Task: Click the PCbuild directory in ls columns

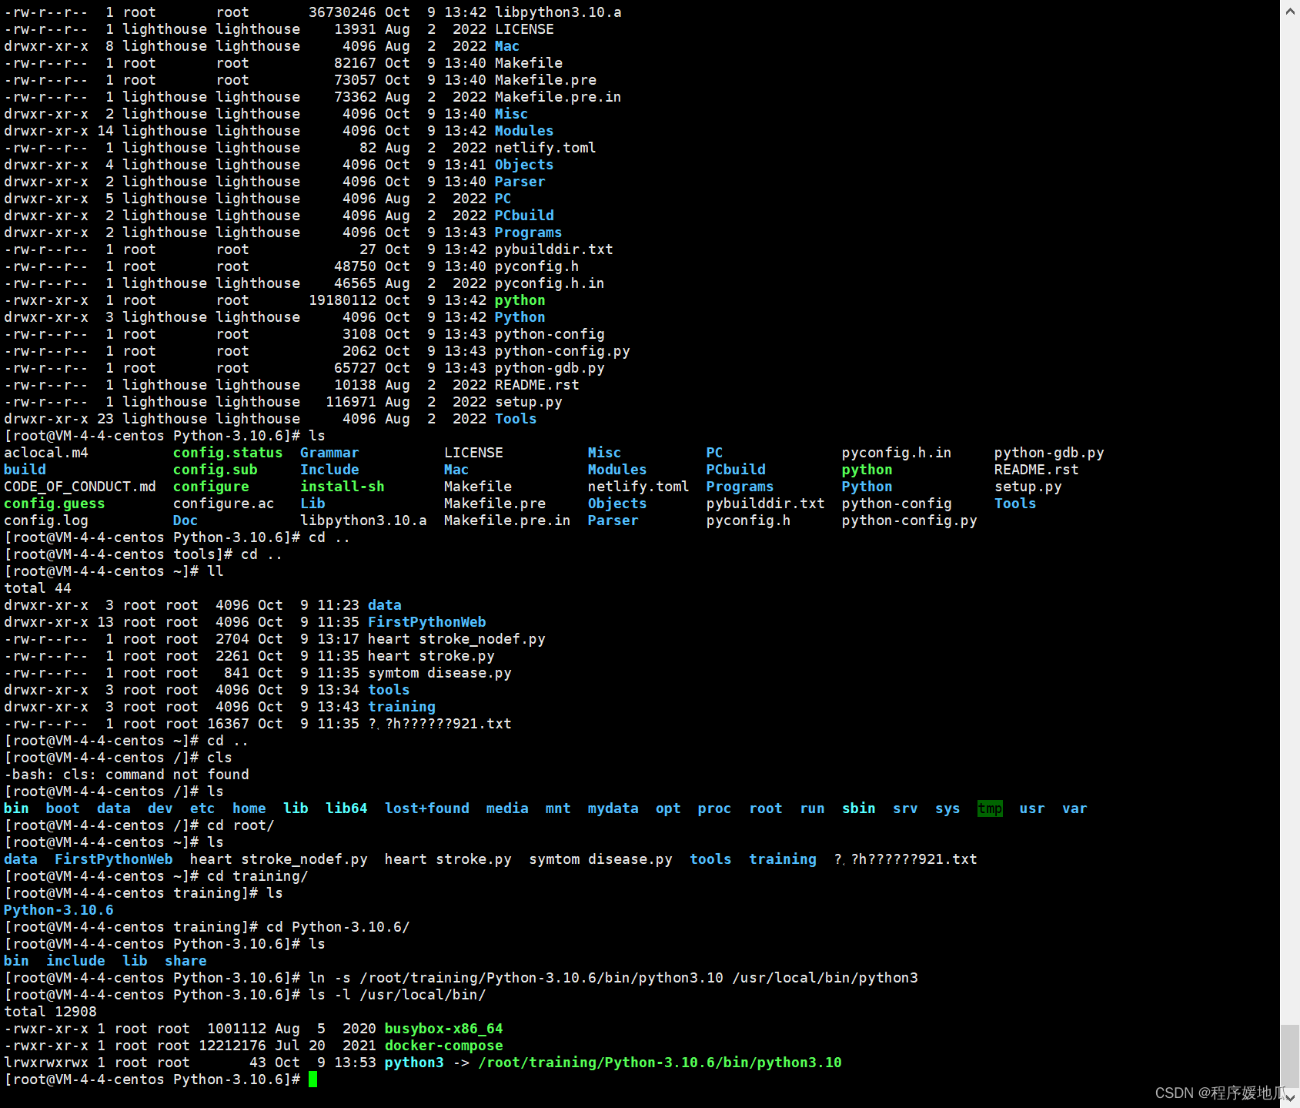Action: [x=736, y=470]
